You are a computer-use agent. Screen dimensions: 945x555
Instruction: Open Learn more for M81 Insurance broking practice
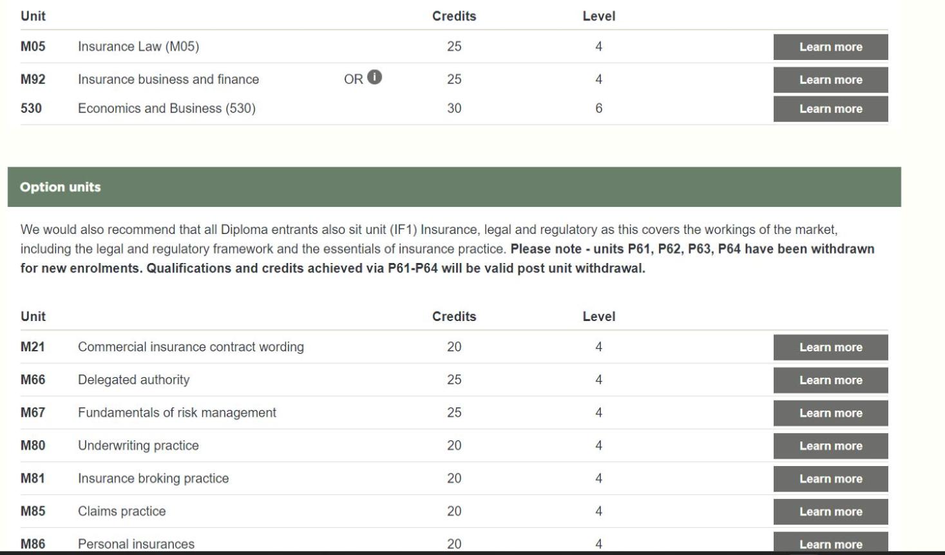click(830, 479)
